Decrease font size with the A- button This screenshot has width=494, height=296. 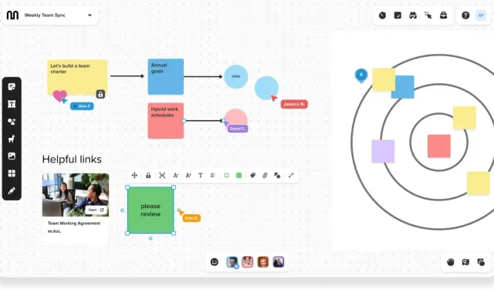[176, 176]
